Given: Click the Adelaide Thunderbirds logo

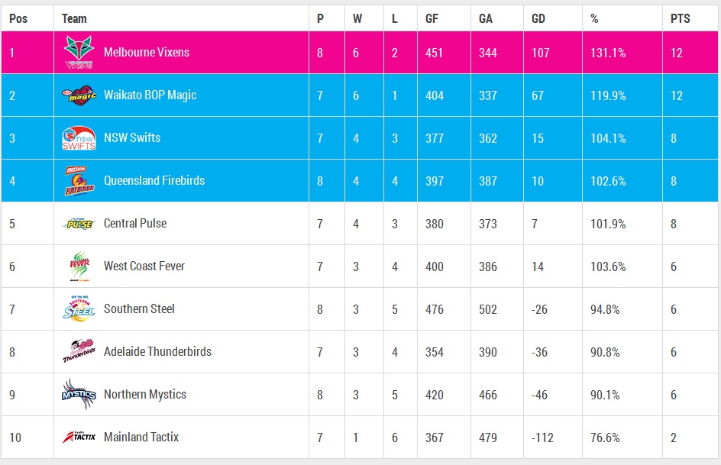Looking at the screenshot, I should [79, 352].
